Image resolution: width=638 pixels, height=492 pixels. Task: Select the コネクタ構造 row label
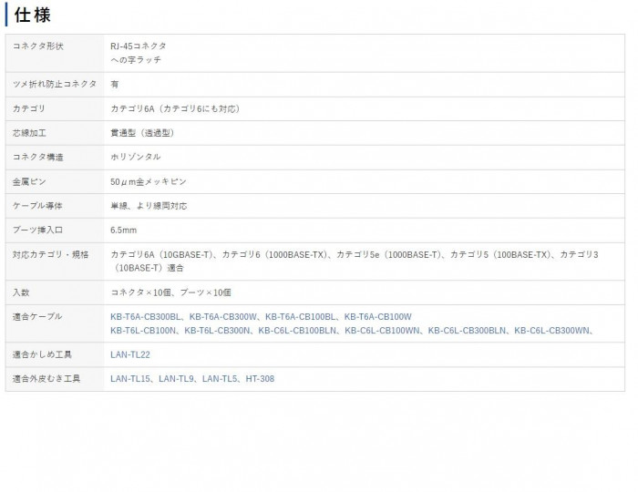38,157
